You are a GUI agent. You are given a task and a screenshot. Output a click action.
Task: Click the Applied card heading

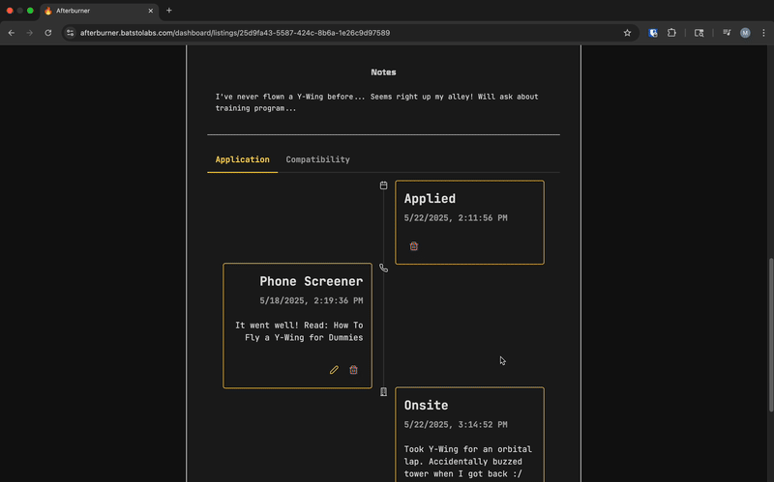[x=430, y=199]
